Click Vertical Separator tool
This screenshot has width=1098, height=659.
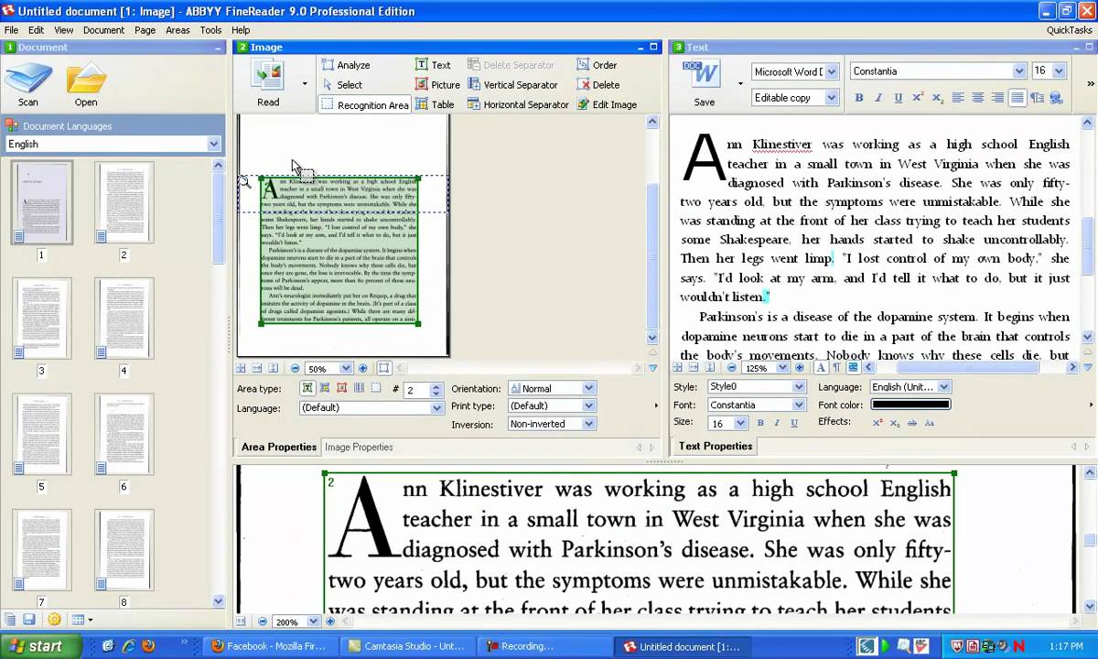[x=512, y=84]
